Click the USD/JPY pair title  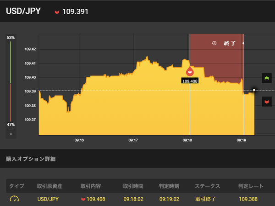[23, 11]
